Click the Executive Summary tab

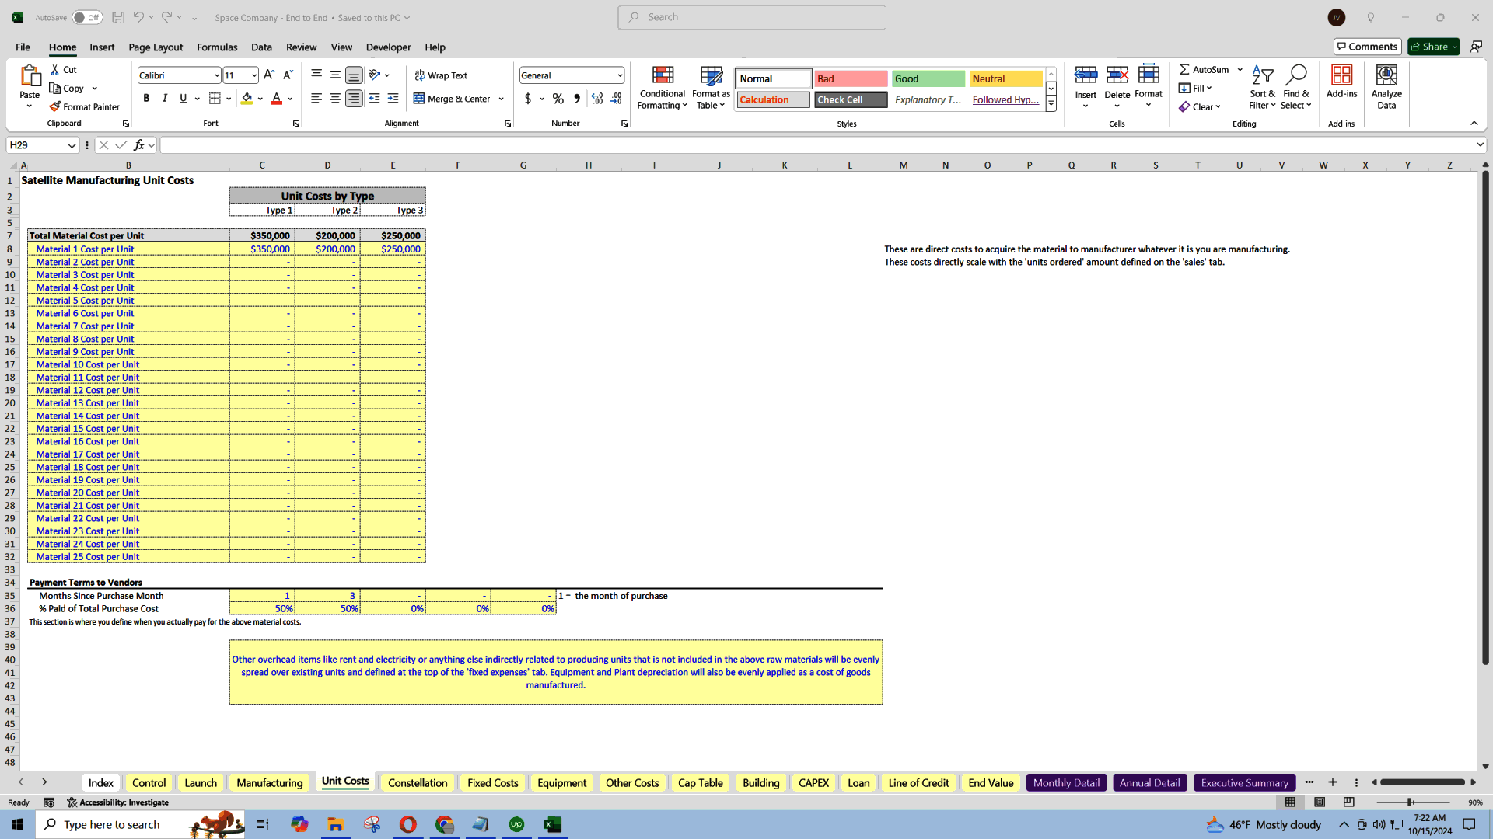point(1245,782)
